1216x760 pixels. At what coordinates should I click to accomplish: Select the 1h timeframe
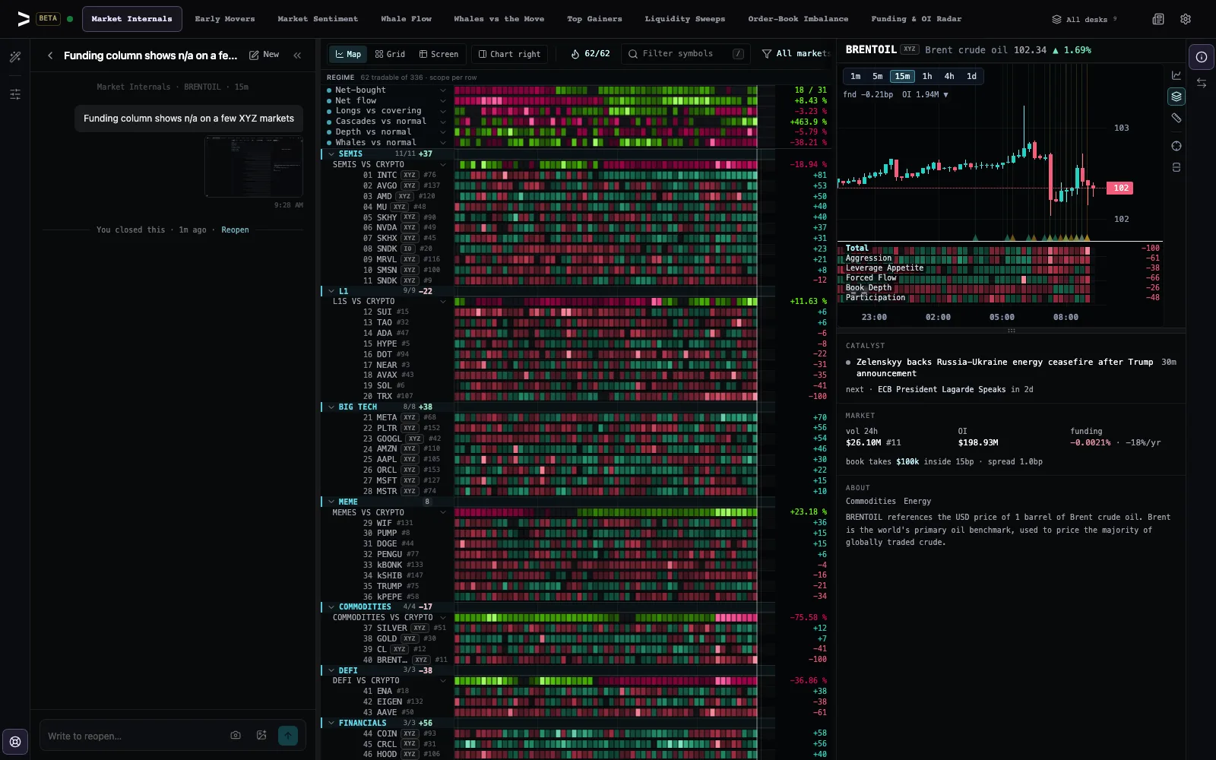coord(927,76)
